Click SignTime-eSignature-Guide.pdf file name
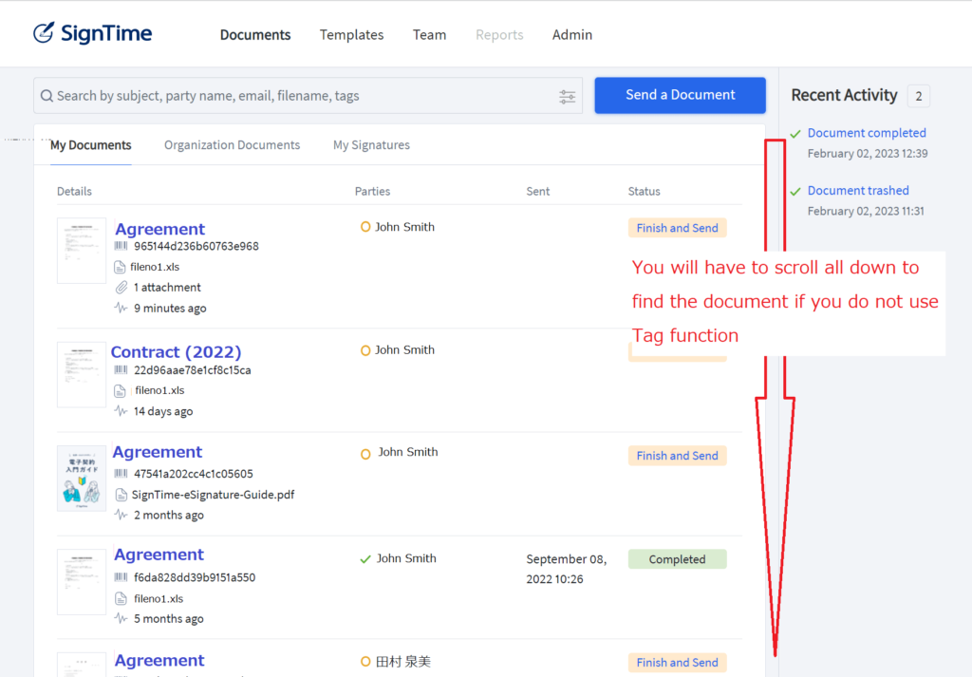972x677 pixels. click(213, 495)
